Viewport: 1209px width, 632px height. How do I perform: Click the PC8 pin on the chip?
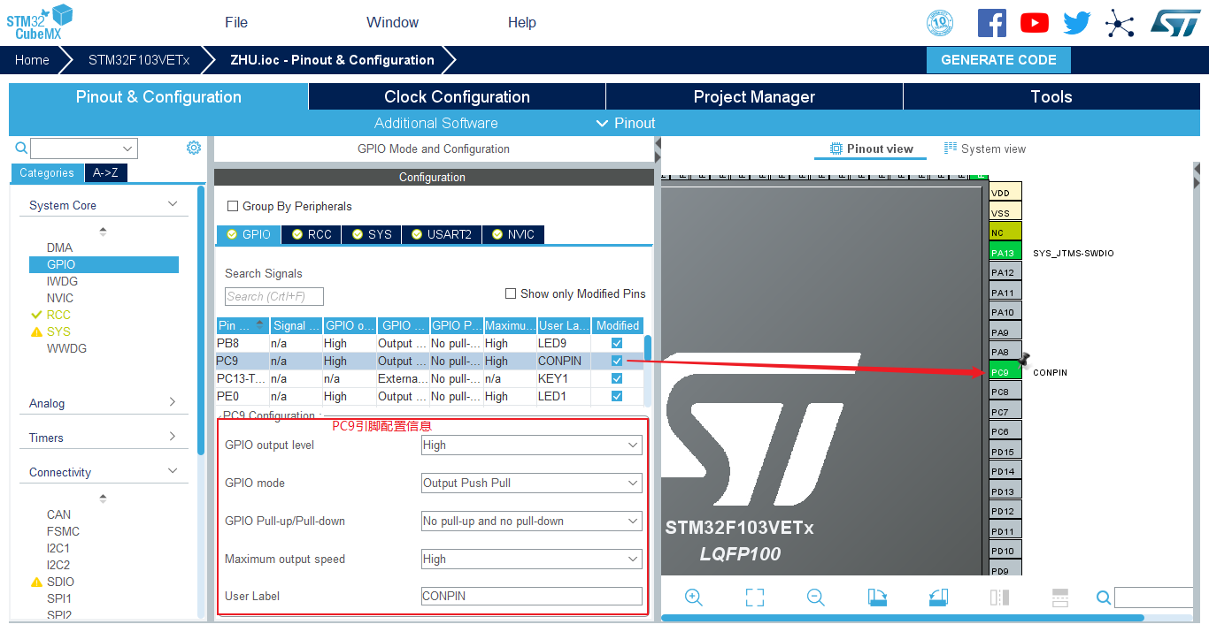click(1005, 392)
